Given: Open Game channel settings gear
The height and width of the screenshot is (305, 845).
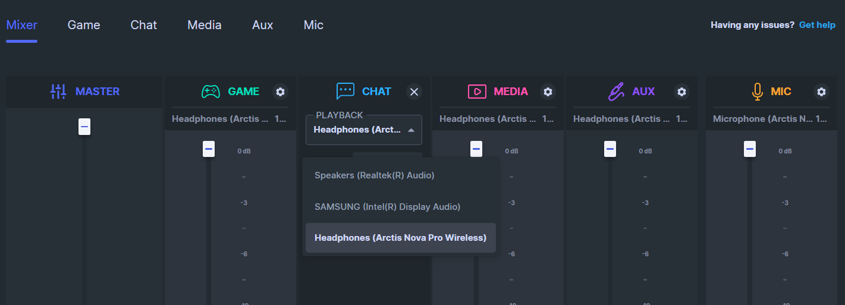Looking at the screenshot, I should pyautogui.click(x=281, y=92).
